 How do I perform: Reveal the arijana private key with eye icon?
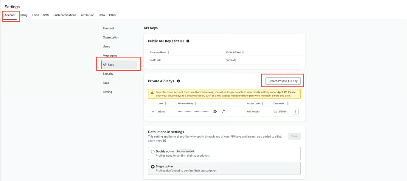(x=215, y=112)
